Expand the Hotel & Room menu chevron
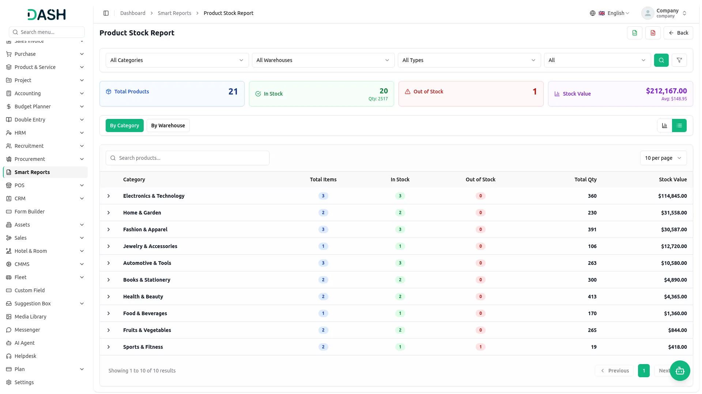Viewport: 702px width, 394px height. click(82, 251)
